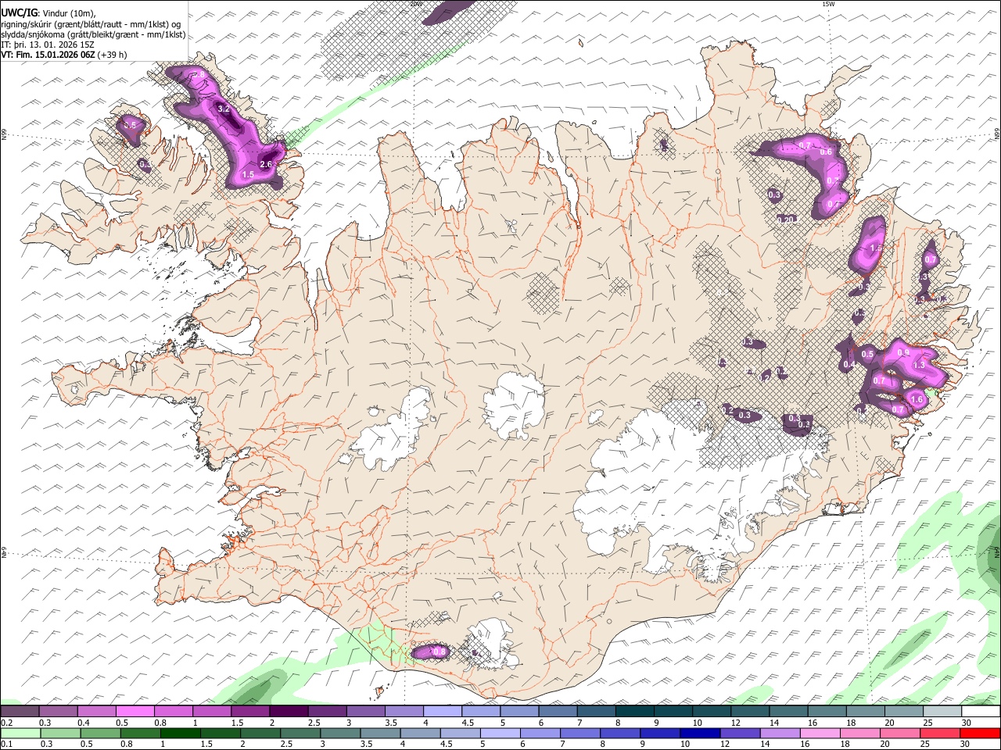Pick the dark teal snow swatch starting at 8
1001x750 pixels.
635,711
